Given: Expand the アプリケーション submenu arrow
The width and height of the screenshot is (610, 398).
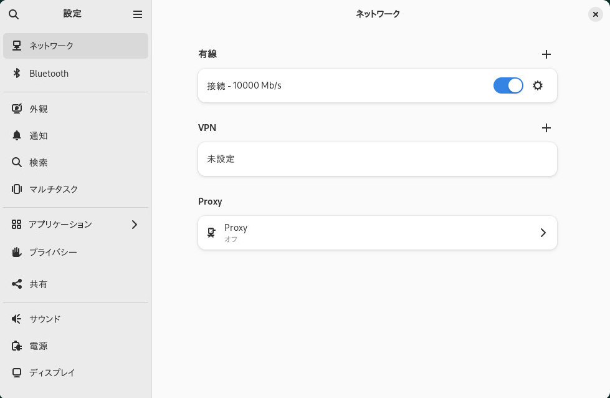Looking at the screenshot, I should [134, 225].
